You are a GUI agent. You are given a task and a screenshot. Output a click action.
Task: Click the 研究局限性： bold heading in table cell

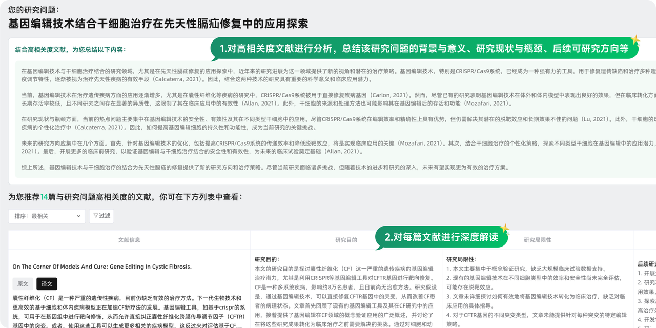[461, 259]
